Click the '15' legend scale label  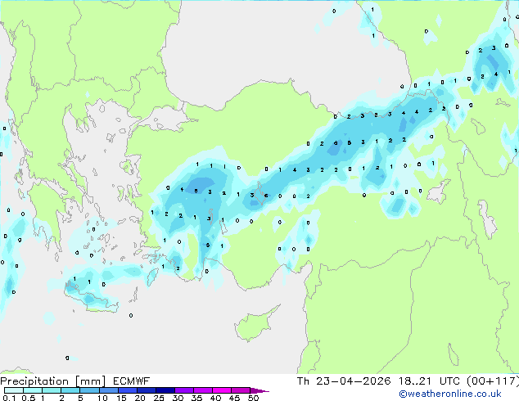121,398
